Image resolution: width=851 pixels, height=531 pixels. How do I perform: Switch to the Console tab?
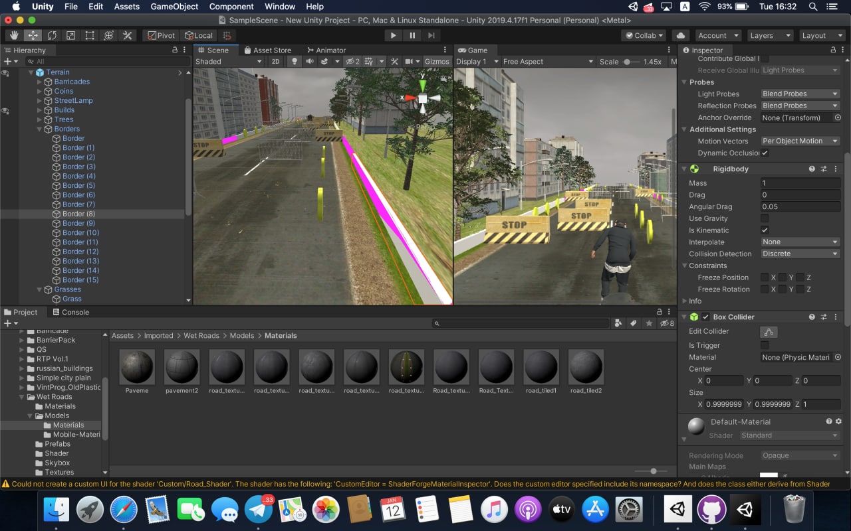[x=70, y=312]
